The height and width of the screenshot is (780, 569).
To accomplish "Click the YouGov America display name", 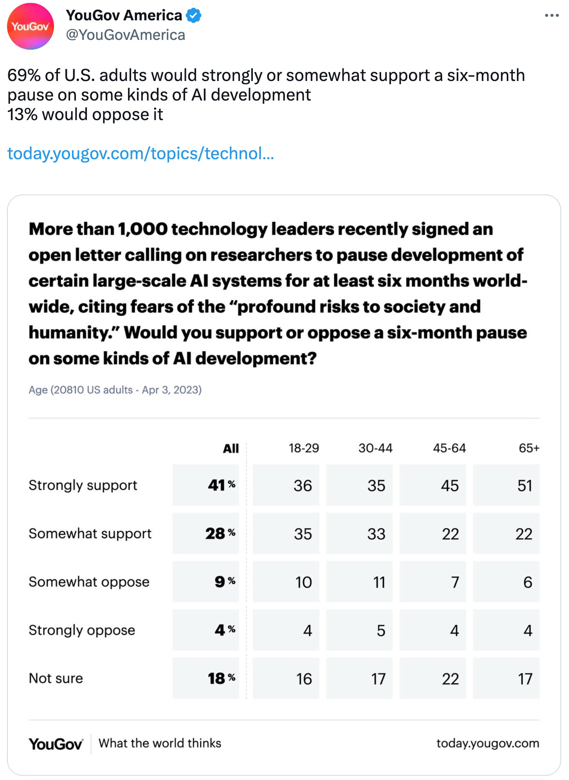I will [x=124, y=16].
